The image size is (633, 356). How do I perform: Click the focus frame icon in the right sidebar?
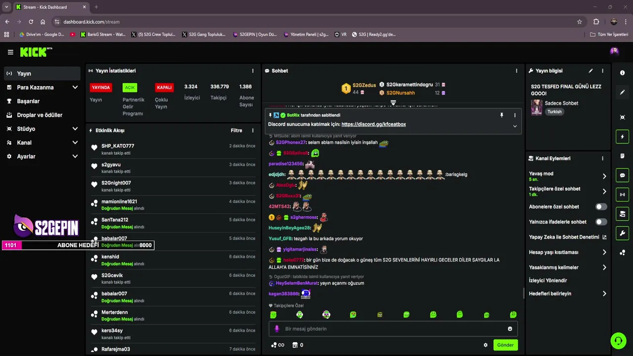622,117
